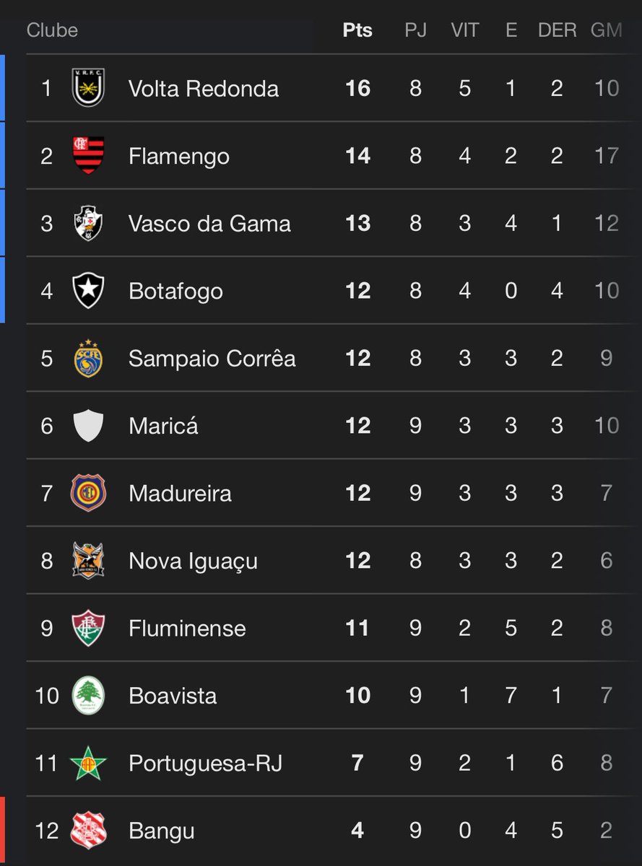Click the PJ column header
This screenshot has width=642, height=866.
pyautogui.click(x=415, y=30)
